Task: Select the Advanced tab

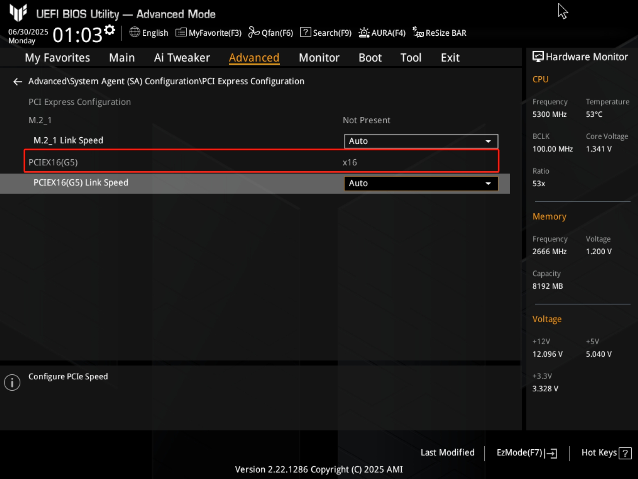Action: pos(254,58)
